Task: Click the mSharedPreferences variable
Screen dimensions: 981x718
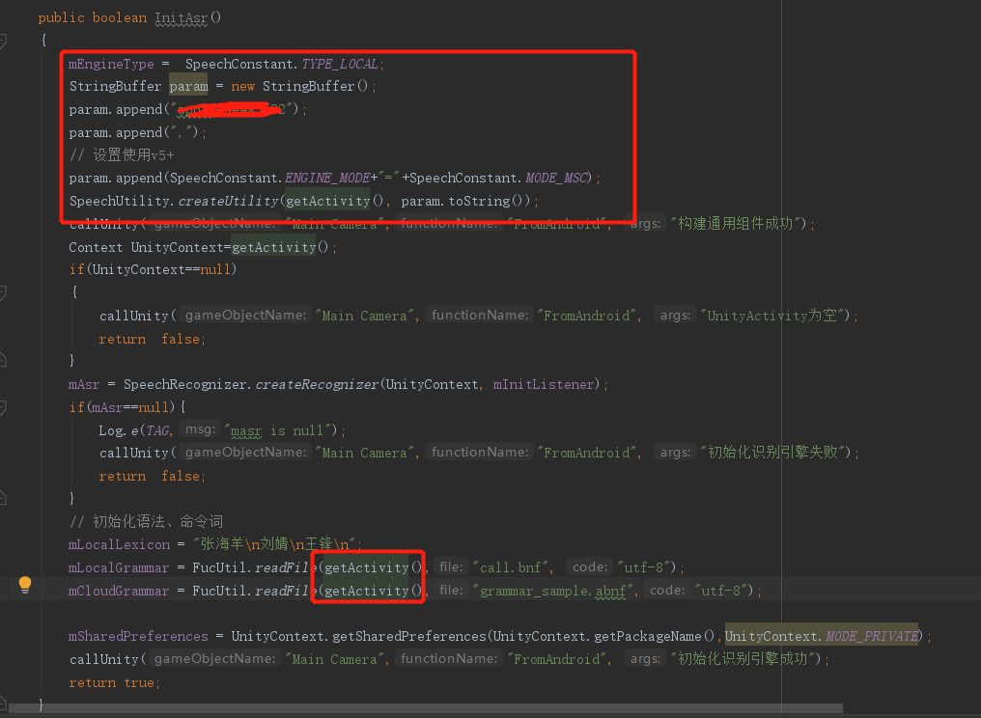Action: tap(138, 637)
